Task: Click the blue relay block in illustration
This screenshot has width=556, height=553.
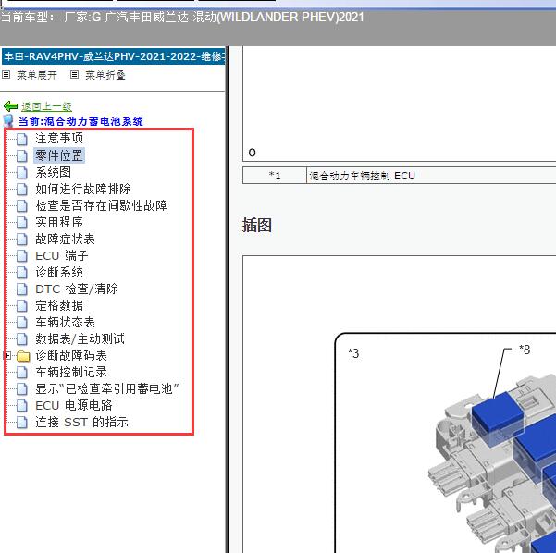Action: pos(498,418)
